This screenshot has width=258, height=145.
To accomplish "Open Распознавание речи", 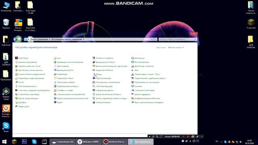I will click(26, 86).
